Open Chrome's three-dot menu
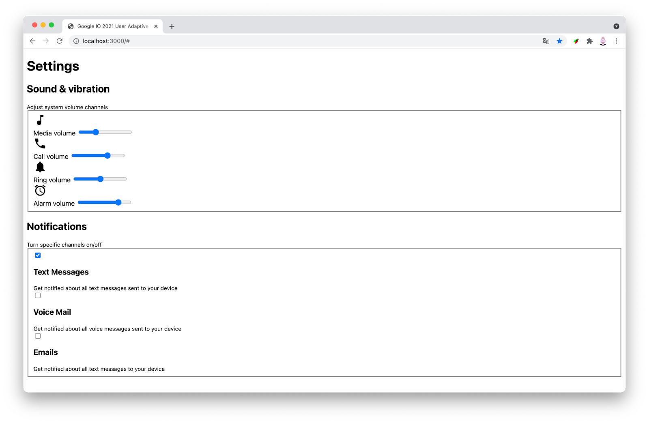The width and height of the screenshot is (649, 423). 616,41
